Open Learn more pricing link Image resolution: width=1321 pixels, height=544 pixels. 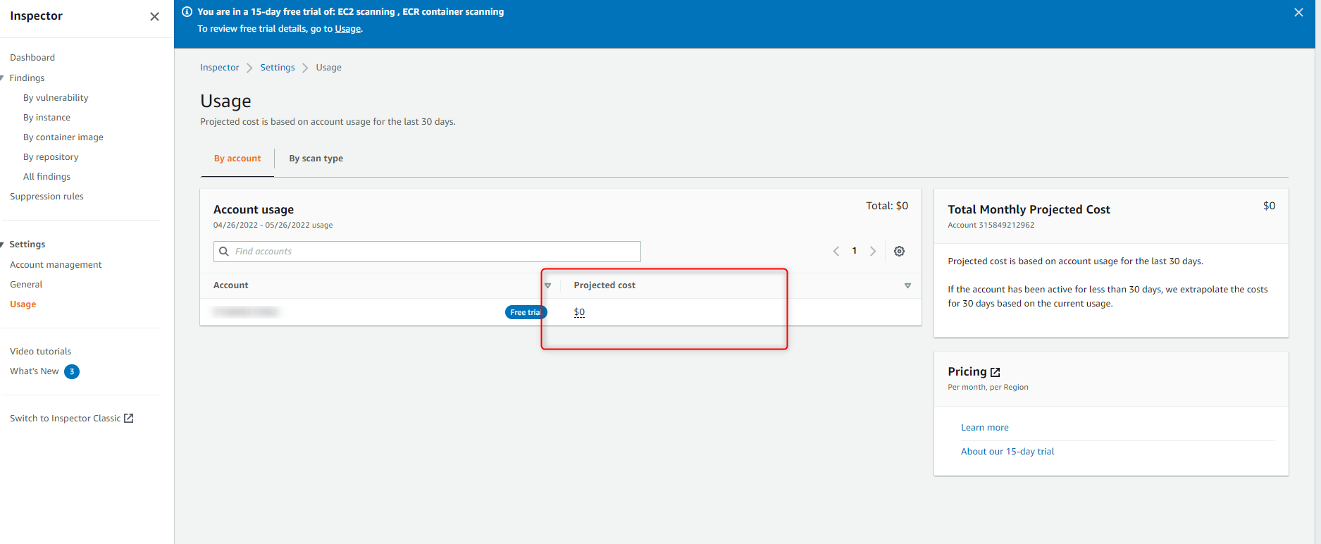point(984,428)
